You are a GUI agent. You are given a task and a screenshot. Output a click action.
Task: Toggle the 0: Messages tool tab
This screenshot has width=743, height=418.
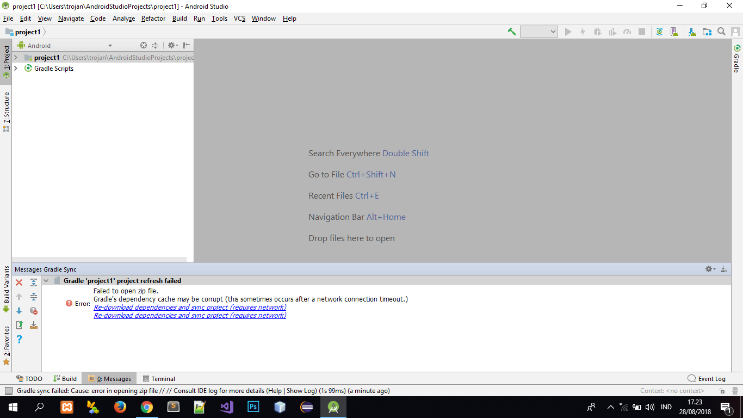[x=109, y=379]
